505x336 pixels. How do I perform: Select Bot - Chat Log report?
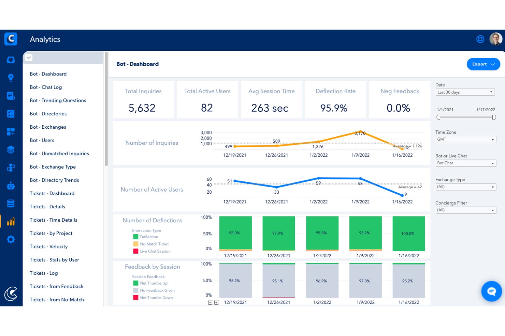click(x=46, y=87)
